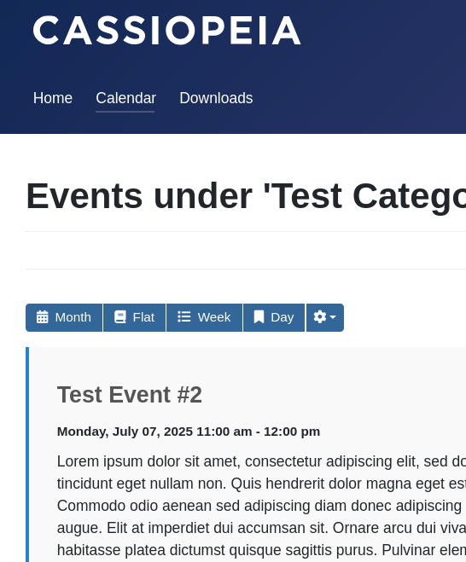466x562 pixels.
Task: Click the Lorem ipsum event description text
Action: pos(261,506)
